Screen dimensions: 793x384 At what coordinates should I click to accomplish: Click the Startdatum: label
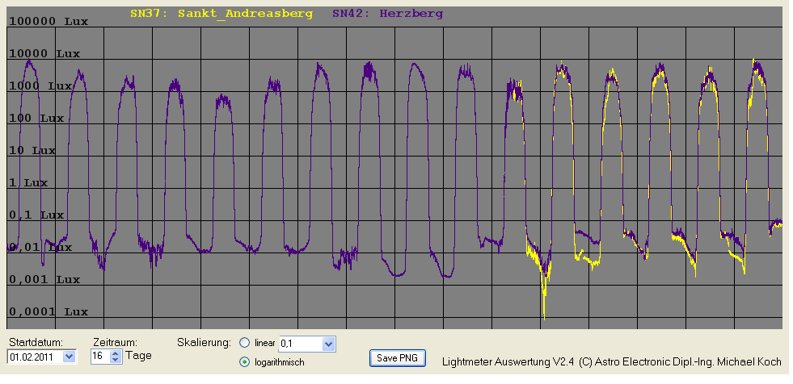pyautogui.click(x=36, y=342)
